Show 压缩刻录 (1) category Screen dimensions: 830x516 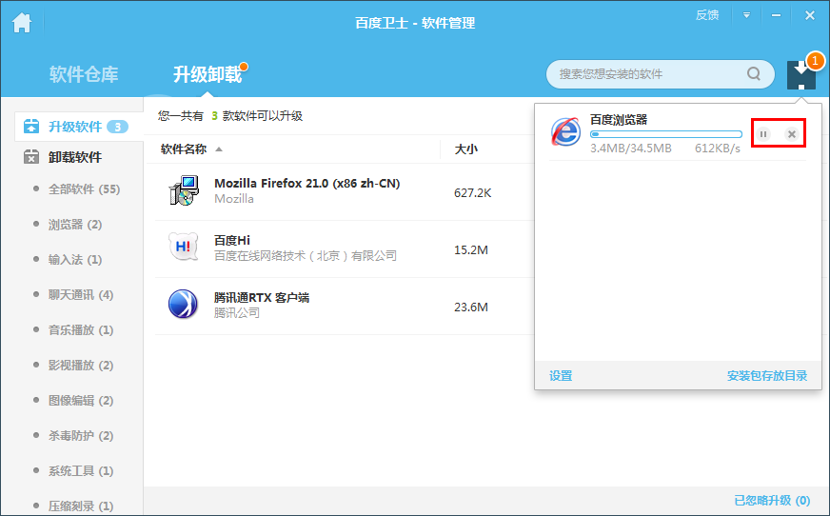[81, 506]
